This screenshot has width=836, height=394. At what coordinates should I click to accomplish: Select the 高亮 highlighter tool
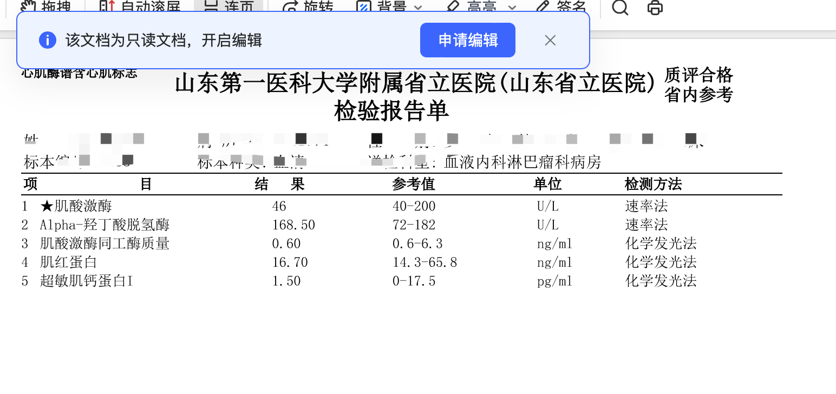470,6
